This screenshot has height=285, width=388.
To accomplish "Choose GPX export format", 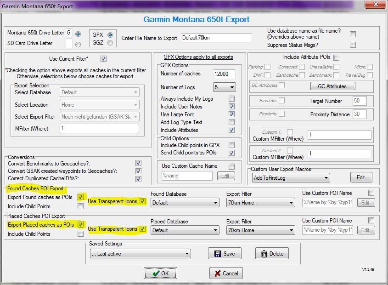I will 110,34.
